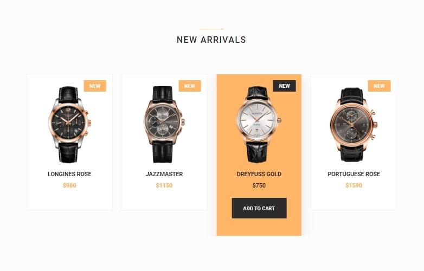The height and width of the screenshot is (271, 424).
Task: Click the New Arrivals section heading
Action: click(x=211, y=40)
